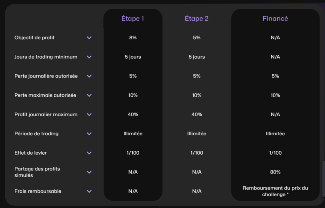Show Profit journalier maximum details

point(89,114)
